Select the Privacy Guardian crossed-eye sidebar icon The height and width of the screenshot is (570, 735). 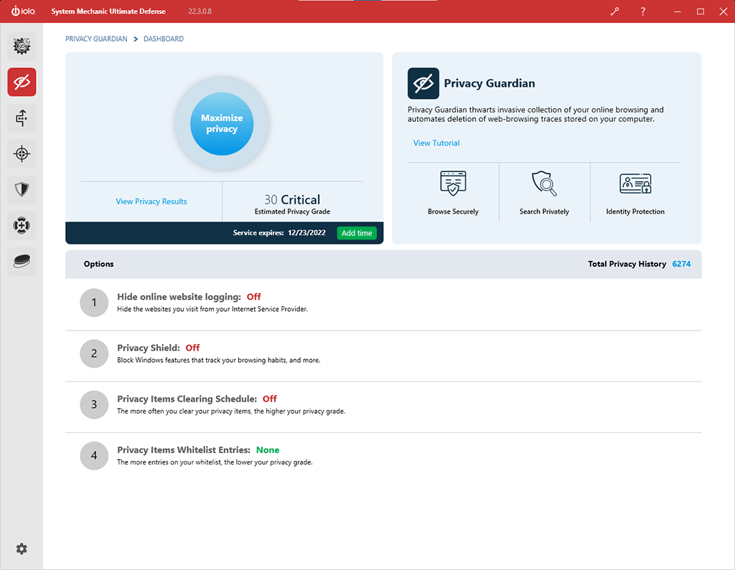[x=22, y=82]
